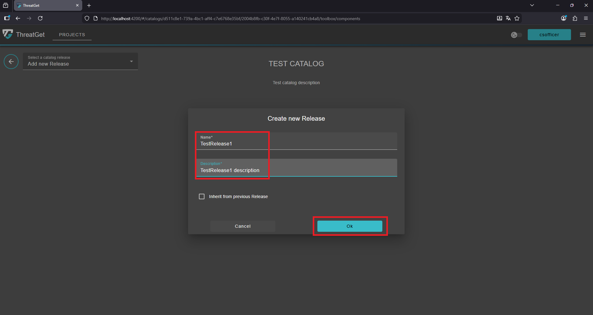Expand the Select a catalog release dropdown
The height and width of the screenshot is (315, 593).
(131, 61)
